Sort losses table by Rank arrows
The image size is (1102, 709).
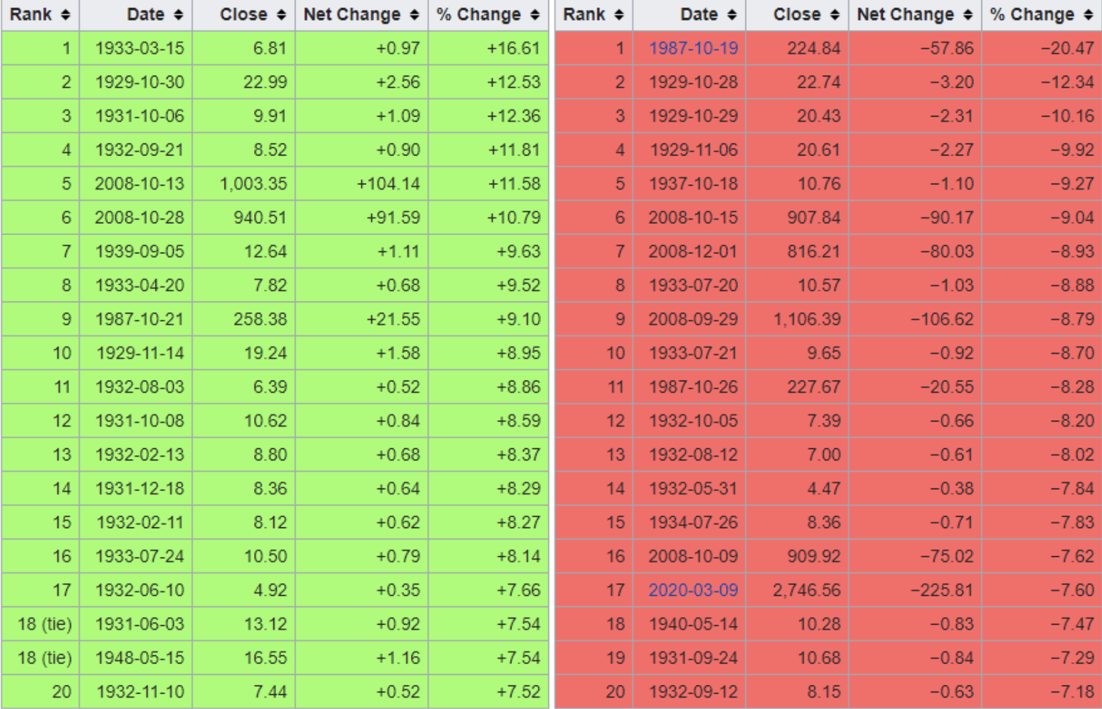click(619, 15)
